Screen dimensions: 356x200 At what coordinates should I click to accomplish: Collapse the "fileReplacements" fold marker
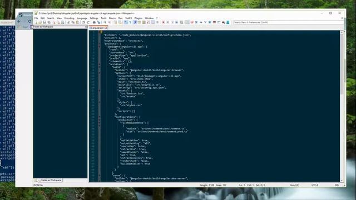[99, 123]
